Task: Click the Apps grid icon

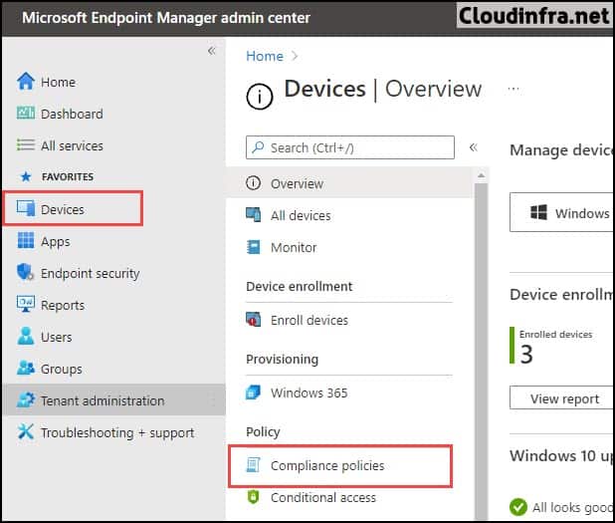Action: (x=26, y=240)
